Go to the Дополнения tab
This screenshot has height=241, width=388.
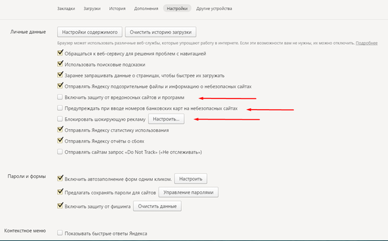point(145,9)
